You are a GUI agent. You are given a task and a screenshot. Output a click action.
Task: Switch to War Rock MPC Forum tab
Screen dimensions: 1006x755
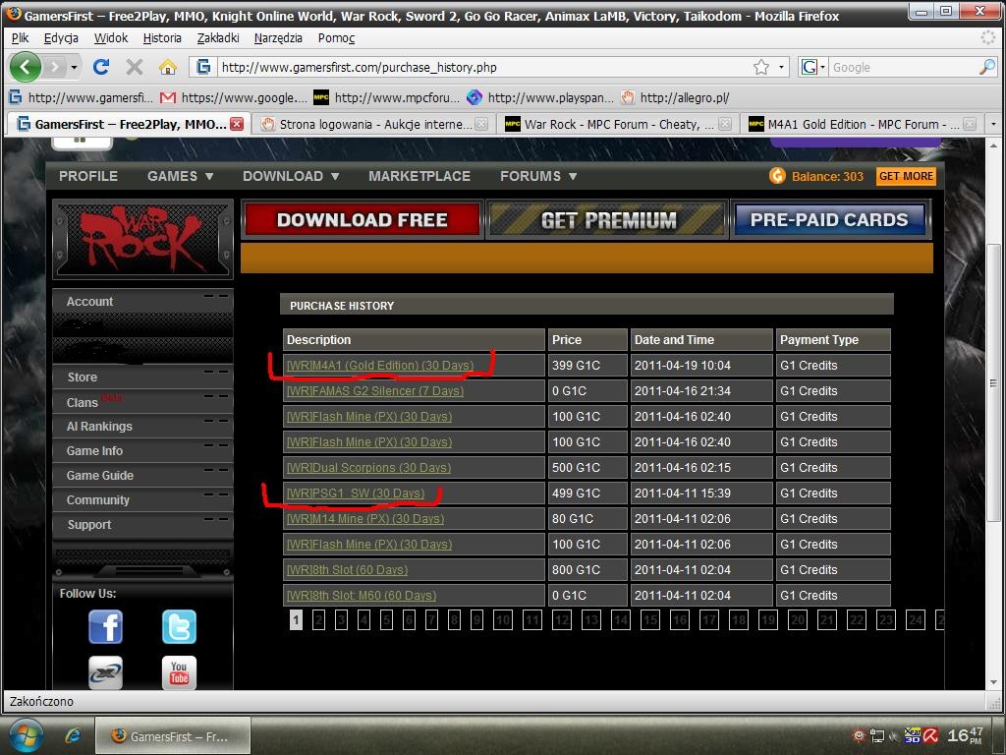pos(619,124)
